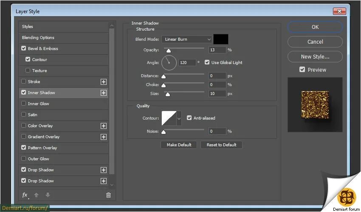Select the Pattern Overlay row label
This screenshot has width=361, height=212.
[x=42, y=148]
